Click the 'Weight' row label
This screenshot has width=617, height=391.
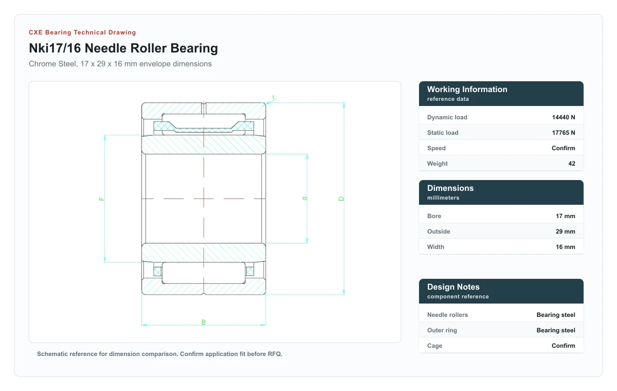tap(438, 164)
